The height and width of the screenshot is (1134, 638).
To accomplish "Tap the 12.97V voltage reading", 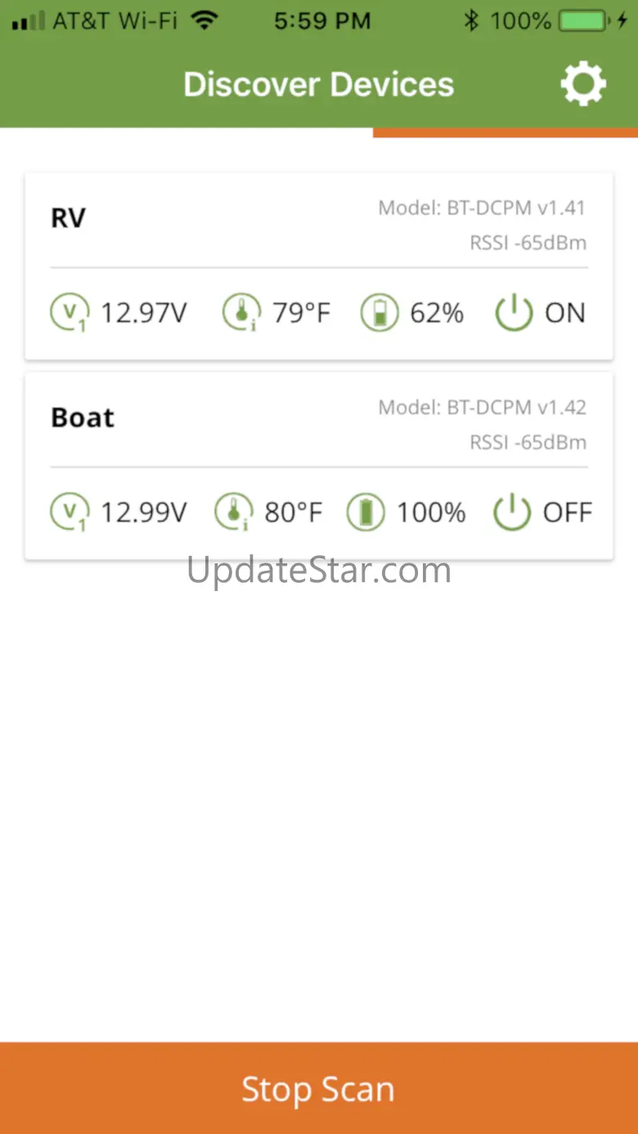I will click(143, 312).
